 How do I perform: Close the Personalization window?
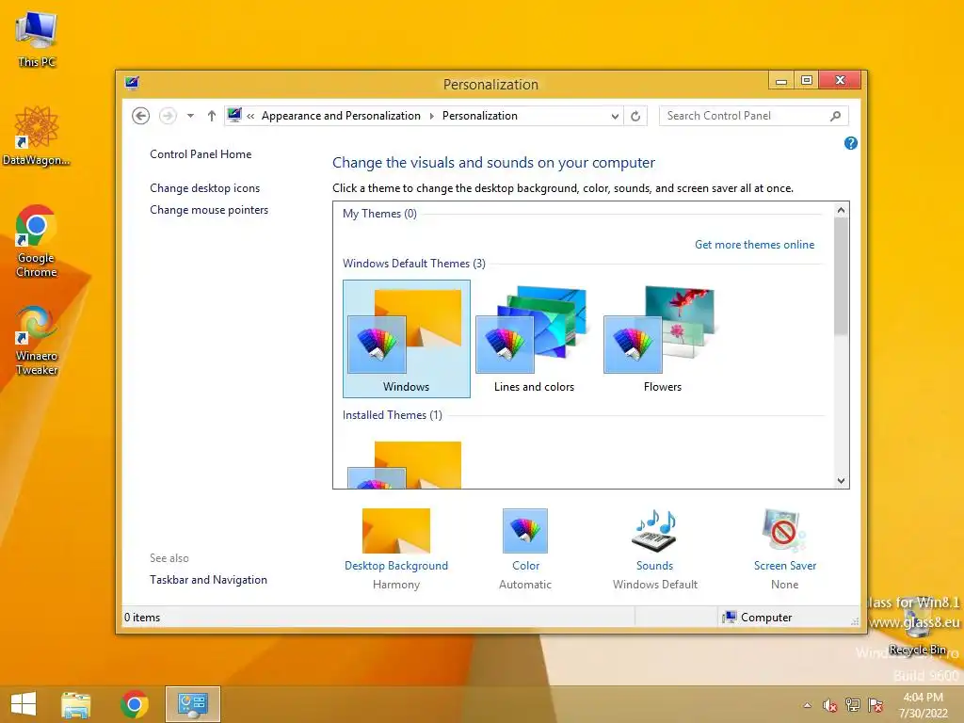point(840,81)
